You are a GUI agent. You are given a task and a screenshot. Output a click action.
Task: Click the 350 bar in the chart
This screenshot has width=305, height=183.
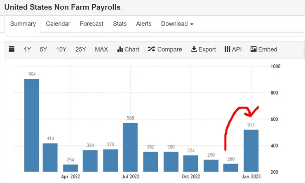coord(171,162)
